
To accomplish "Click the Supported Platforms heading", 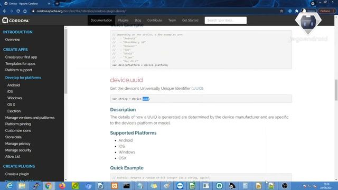I will click(133, 133).
